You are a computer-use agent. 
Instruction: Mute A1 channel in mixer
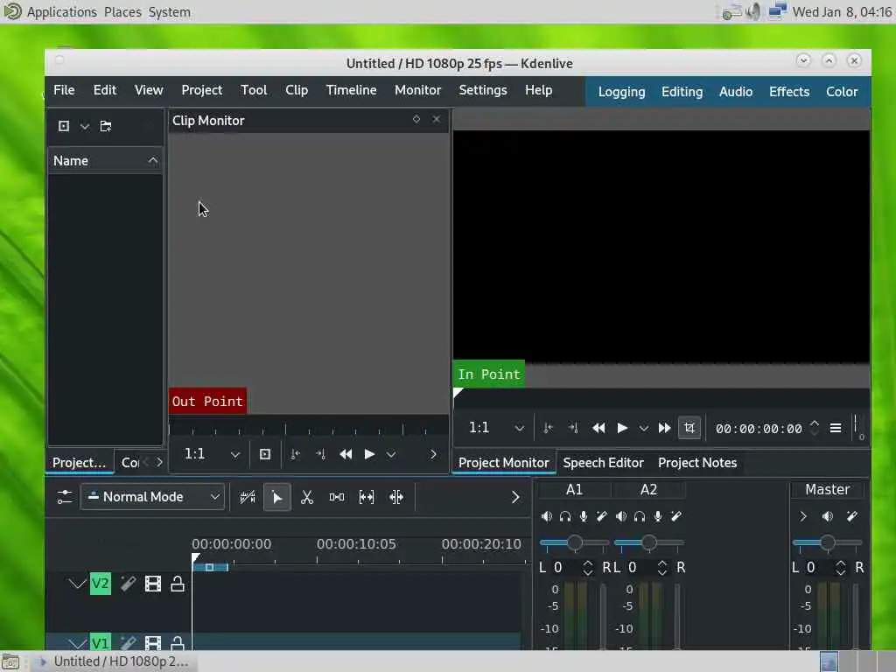(546, 516)
